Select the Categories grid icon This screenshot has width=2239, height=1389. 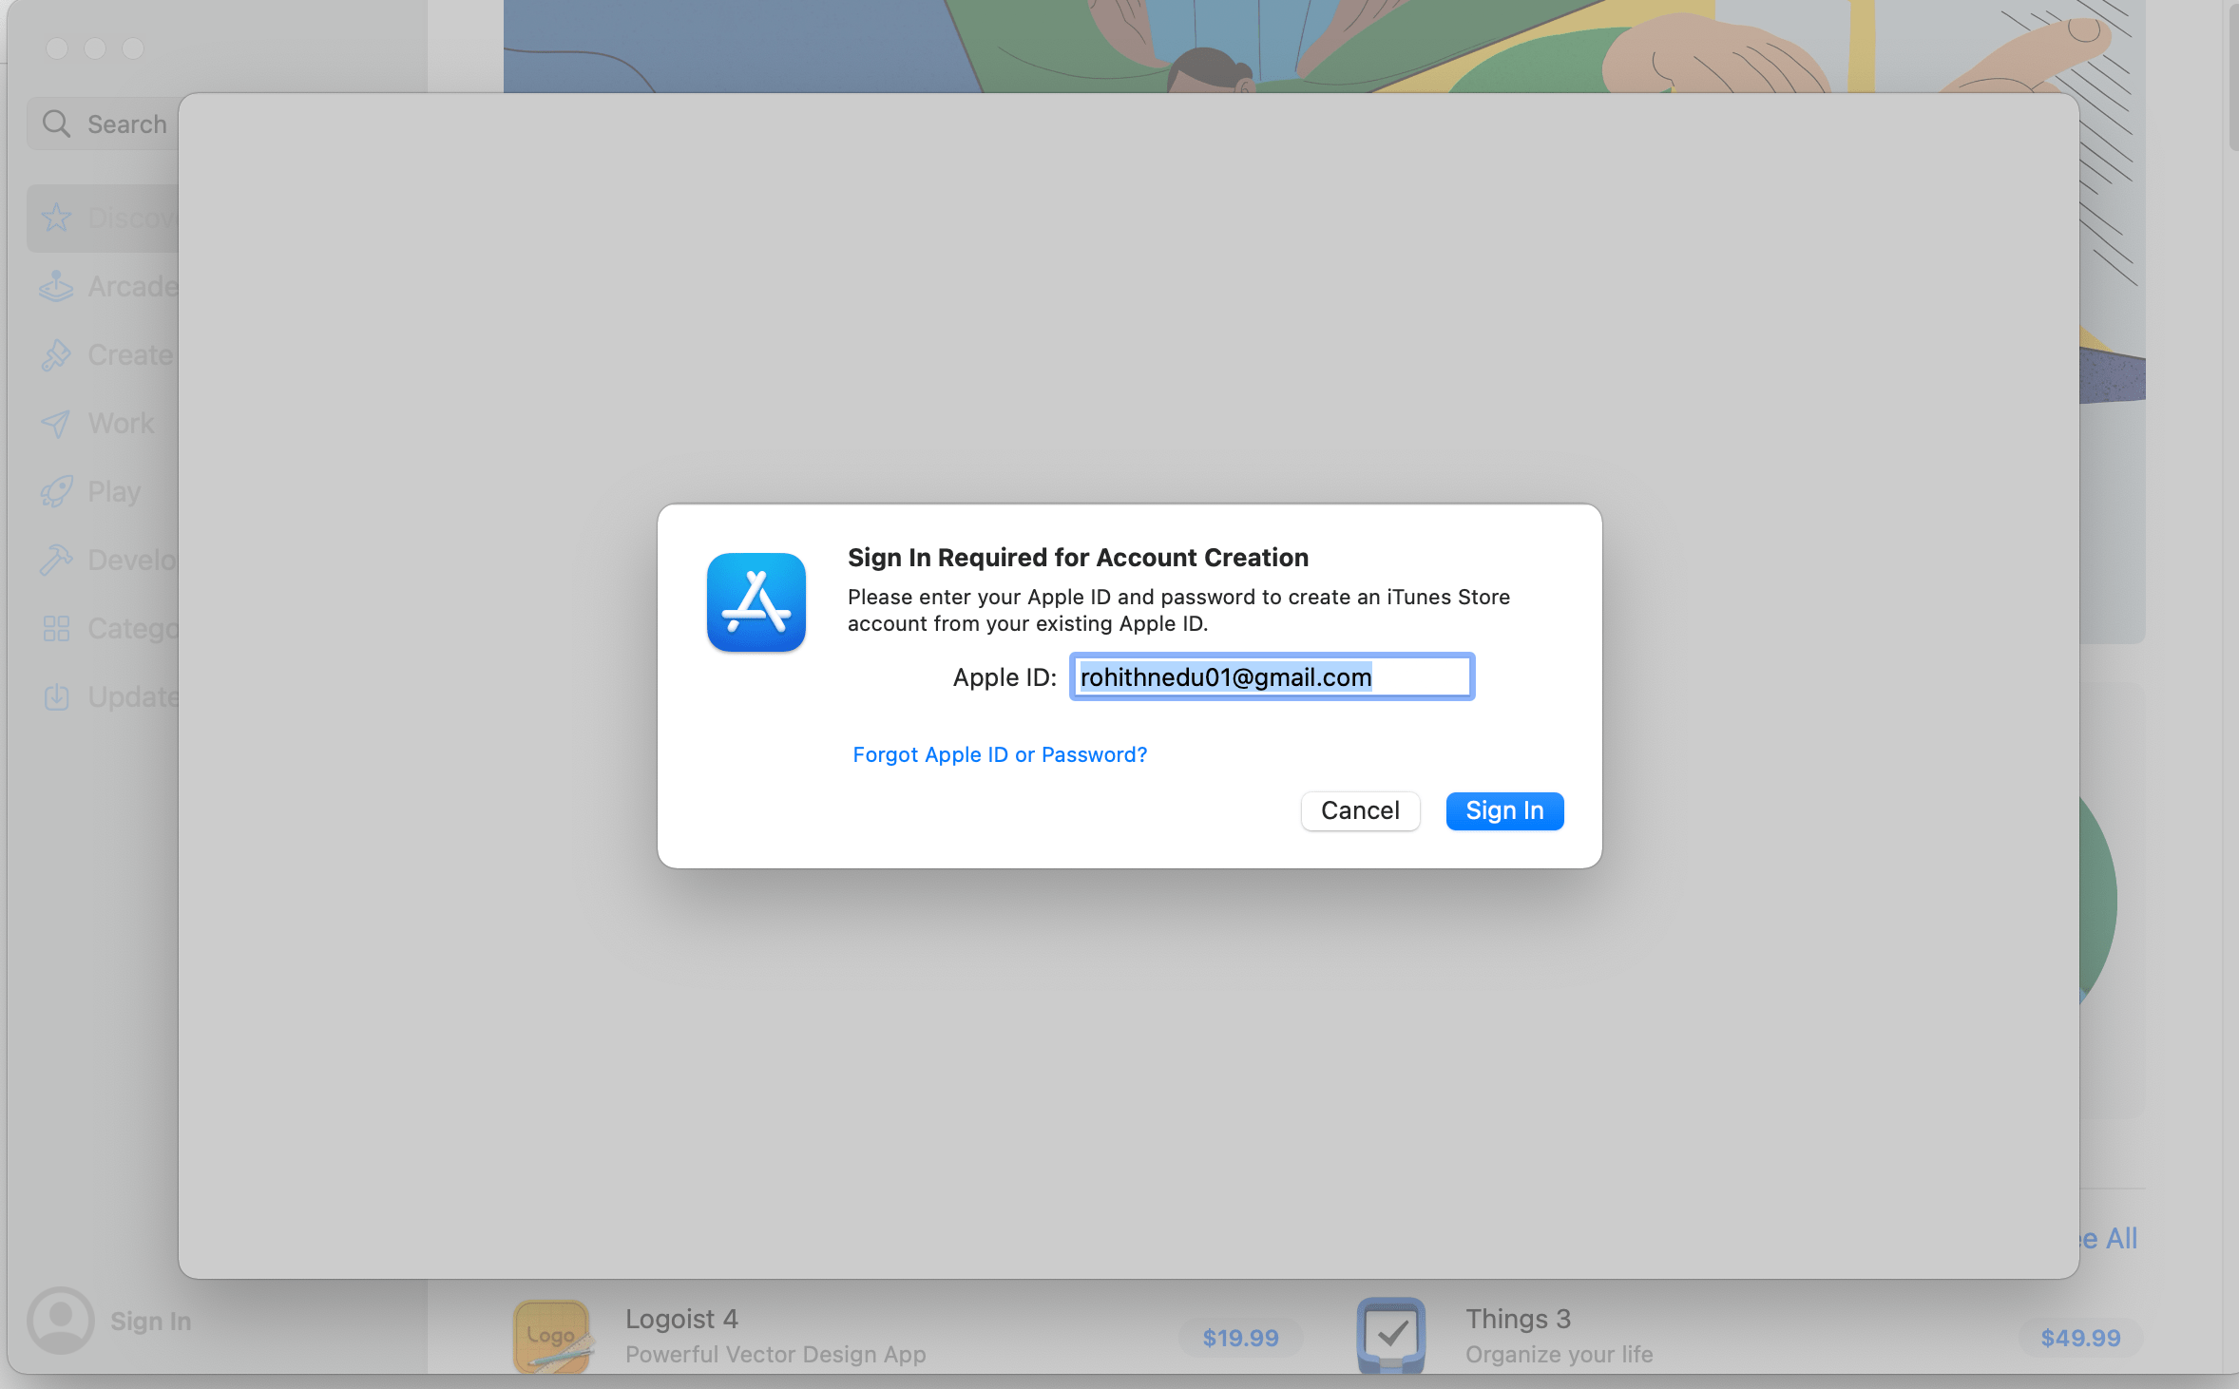point(56,628)
